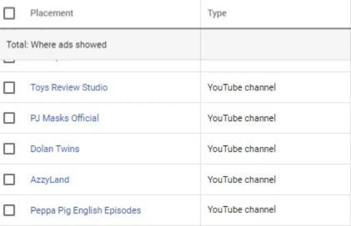Click the Dolan Twins placement link
Screen dimensions: 351x226
55,149
